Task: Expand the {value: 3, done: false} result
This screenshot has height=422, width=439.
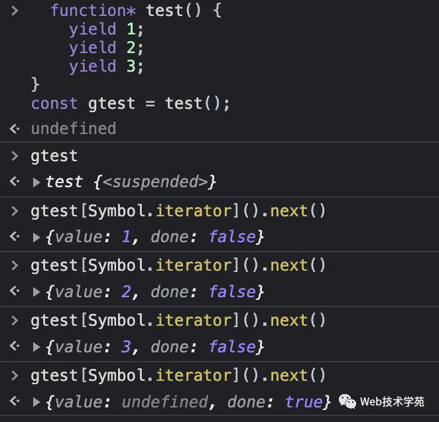Action: [x=36, y=347]
